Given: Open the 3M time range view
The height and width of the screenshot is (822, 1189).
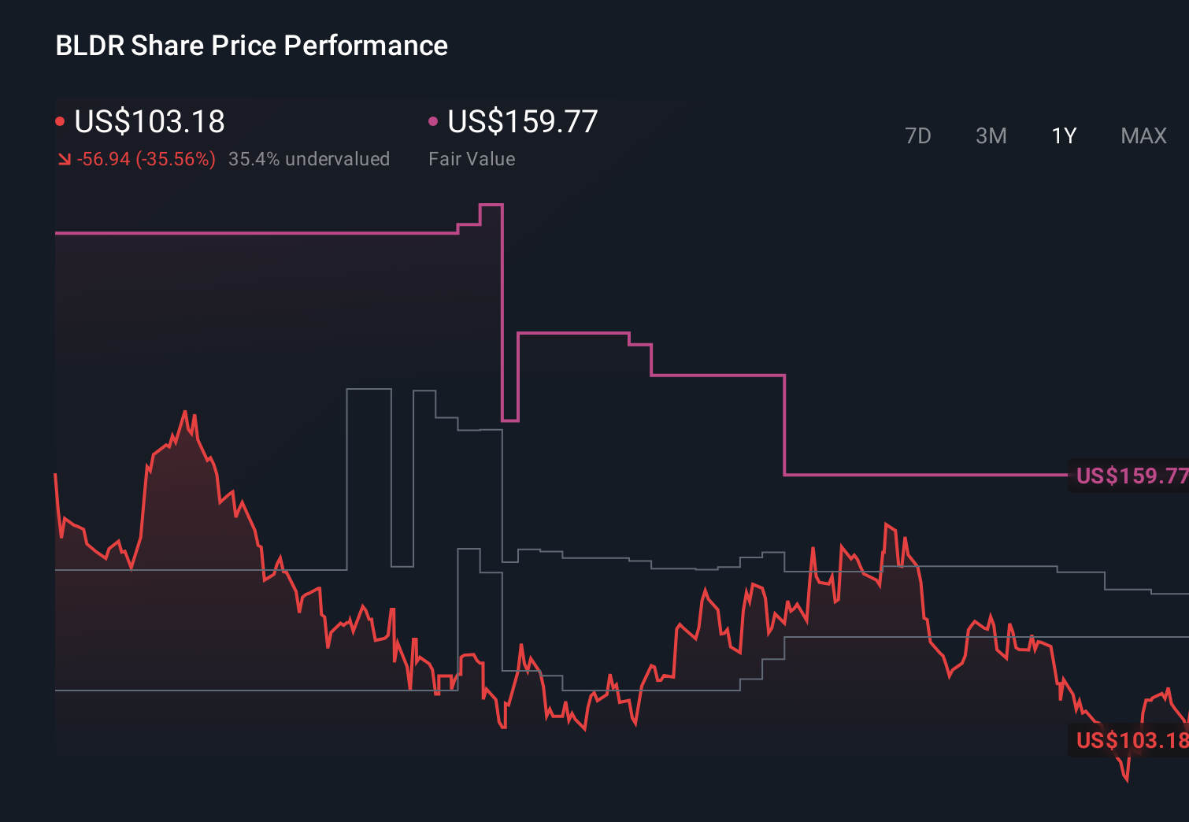Looking at the screenshot, I should (x=991, y=135).
